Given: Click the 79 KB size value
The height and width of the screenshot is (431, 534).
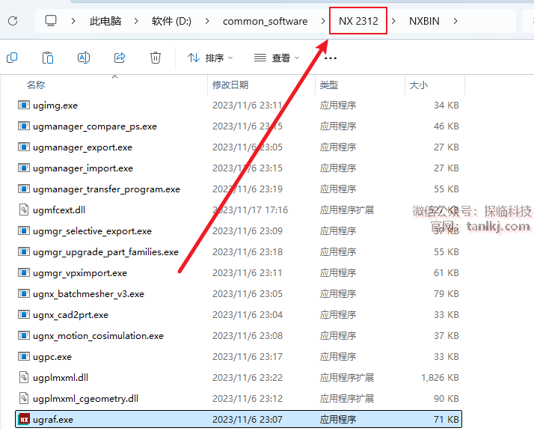Looking at the screenshot, I should [446, 293].
